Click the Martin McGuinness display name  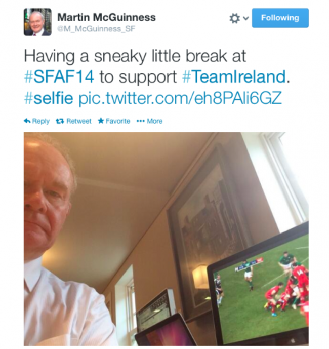tap(107, 17)
